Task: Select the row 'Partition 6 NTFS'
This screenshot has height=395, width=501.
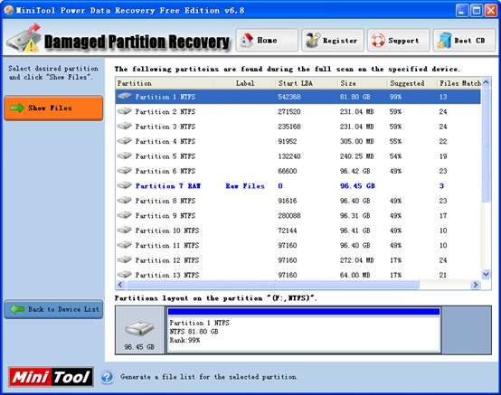Action: tap(298, 171)
